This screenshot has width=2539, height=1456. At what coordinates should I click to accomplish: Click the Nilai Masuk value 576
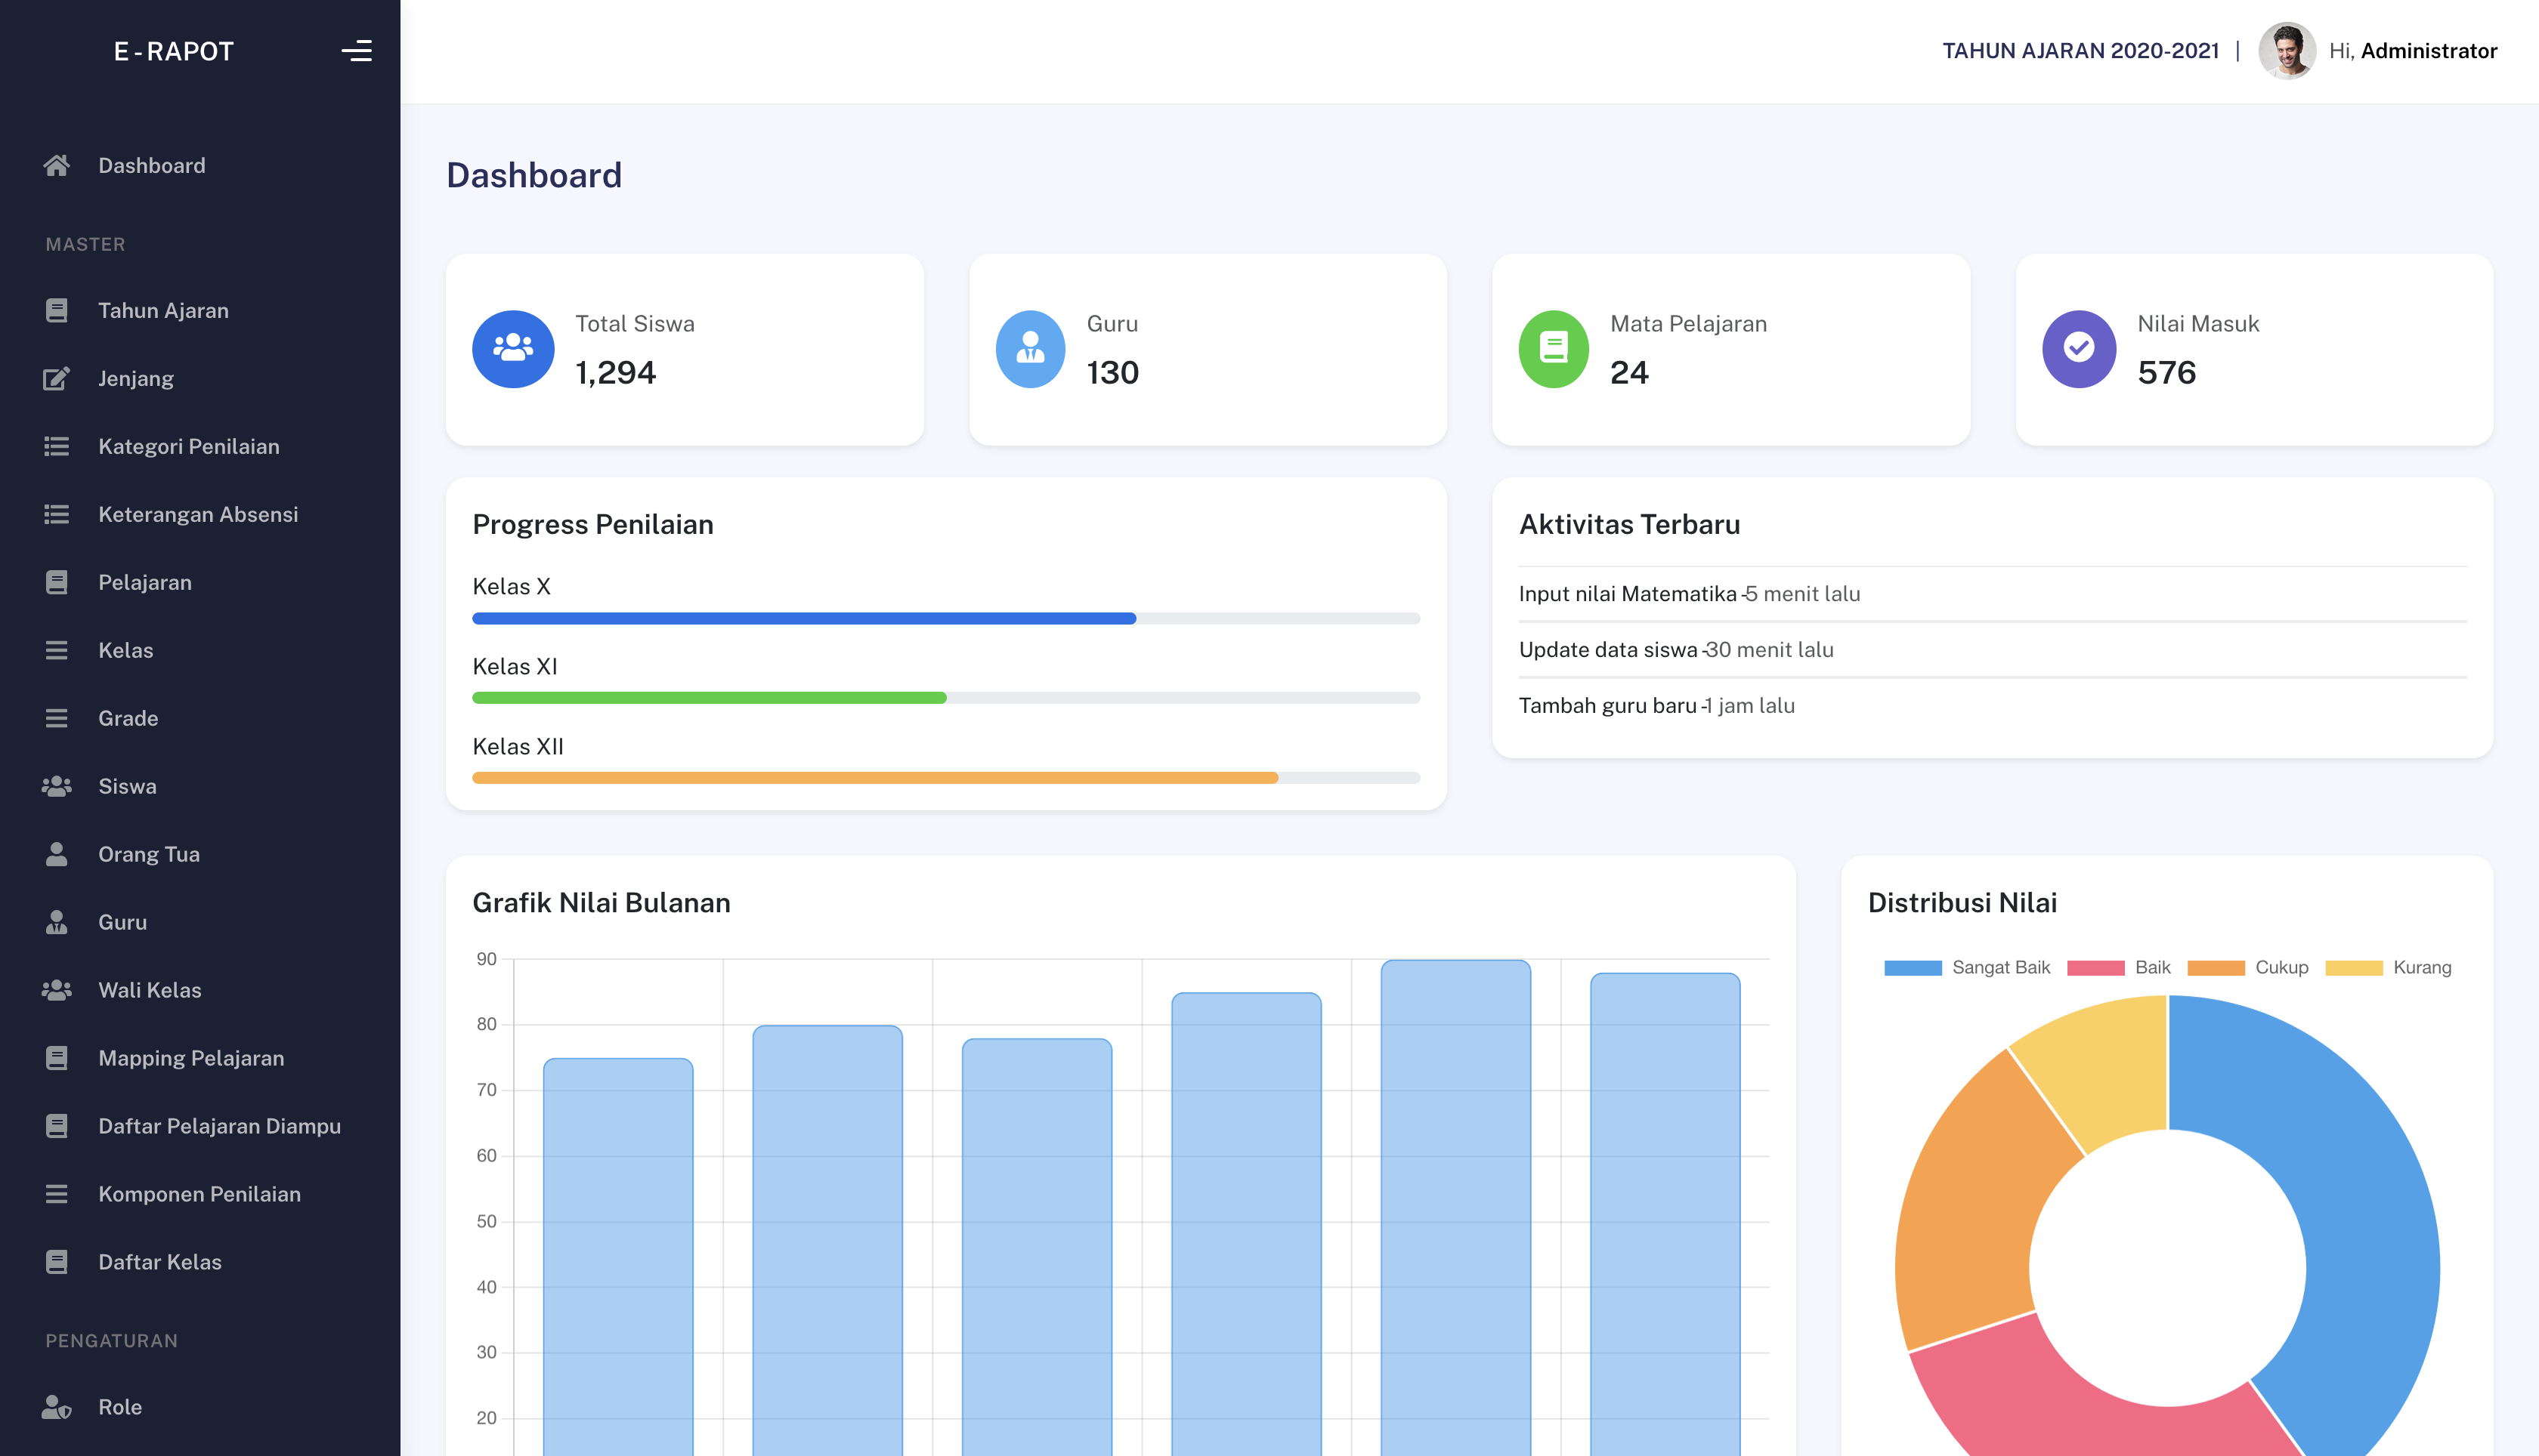pos(2167,373)
